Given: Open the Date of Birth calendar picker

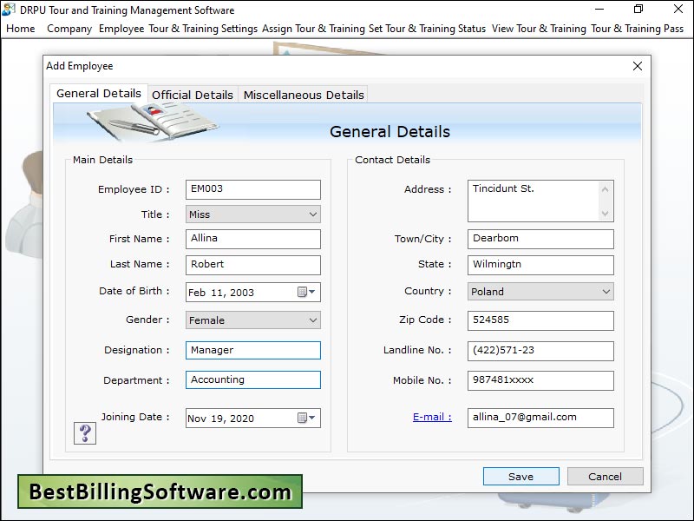Looking at the screenshot, I should point(306,293).
